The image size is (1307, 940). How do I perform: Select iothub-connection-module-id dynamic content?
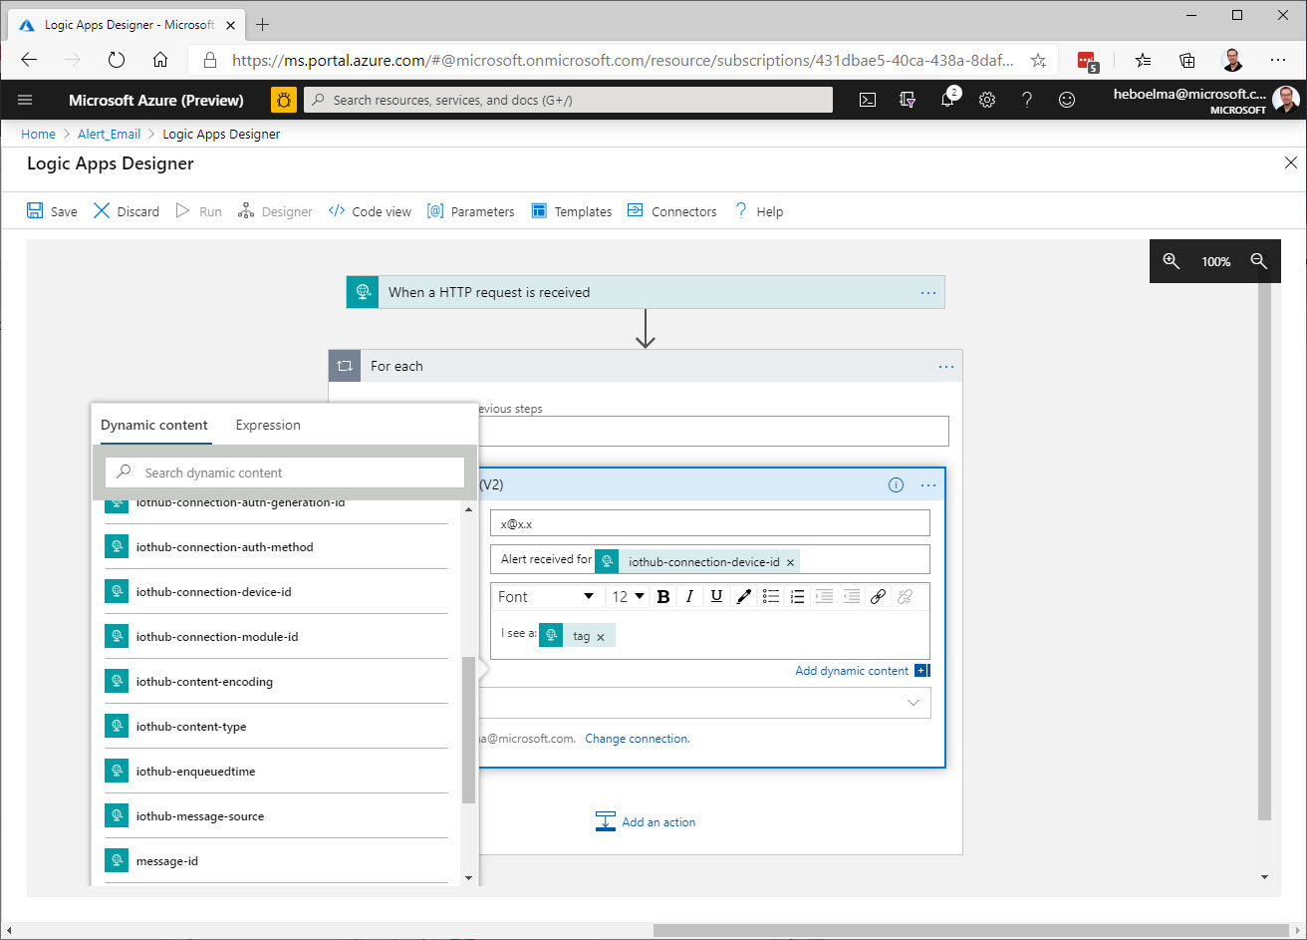click(x=276, y=637)
